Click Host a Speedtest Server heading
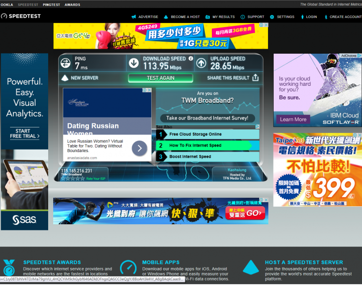This screenshot has height=285, width=362. coord(304,262)
